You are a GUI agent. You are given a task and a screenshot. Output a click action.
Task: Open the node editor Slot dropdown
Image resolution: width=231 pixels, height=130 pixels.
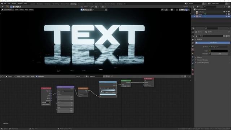point(80,77)
